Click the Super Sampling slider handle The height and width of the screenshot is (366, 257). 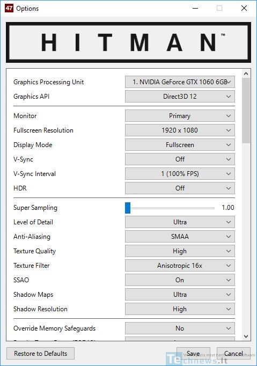[x=128, y=208]
